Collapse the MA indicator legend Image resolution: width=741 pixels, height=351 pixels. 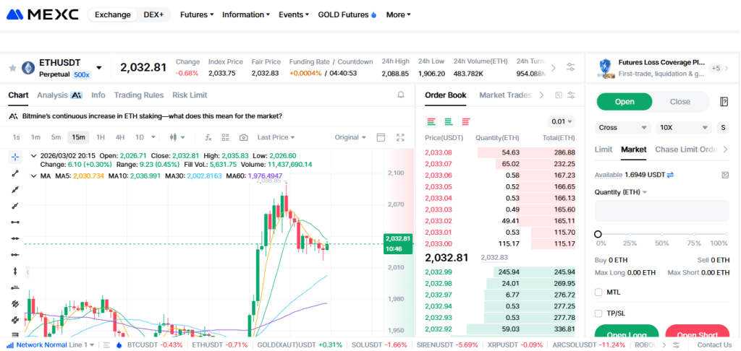pyautogui.click(x=33, y=175)
